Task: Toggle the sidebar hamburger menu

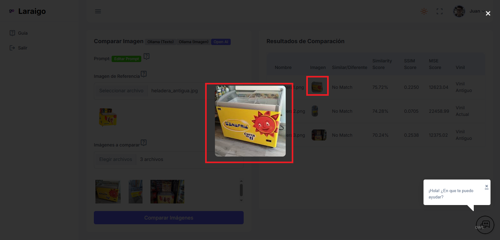Action: (98, 11)
